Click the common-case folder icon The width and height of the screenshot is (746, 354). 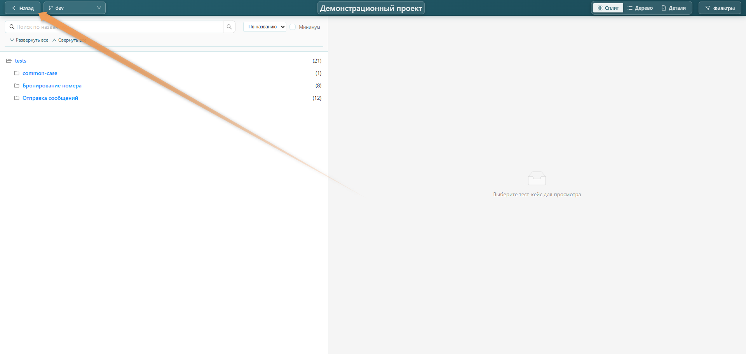coord(17,73)
